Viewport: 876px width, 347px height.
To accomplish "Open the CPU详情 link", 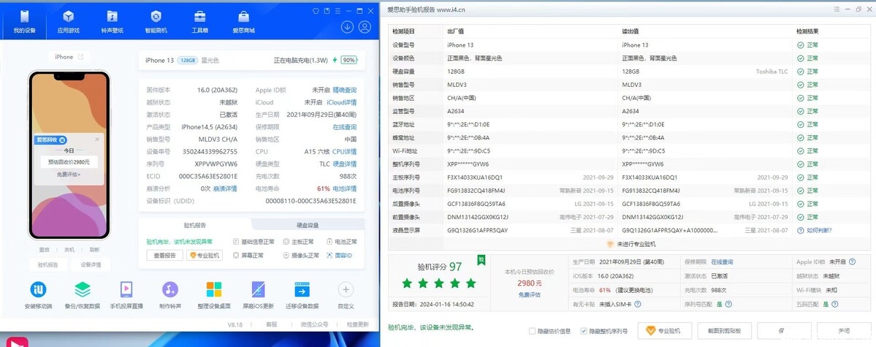I will 344,151.
